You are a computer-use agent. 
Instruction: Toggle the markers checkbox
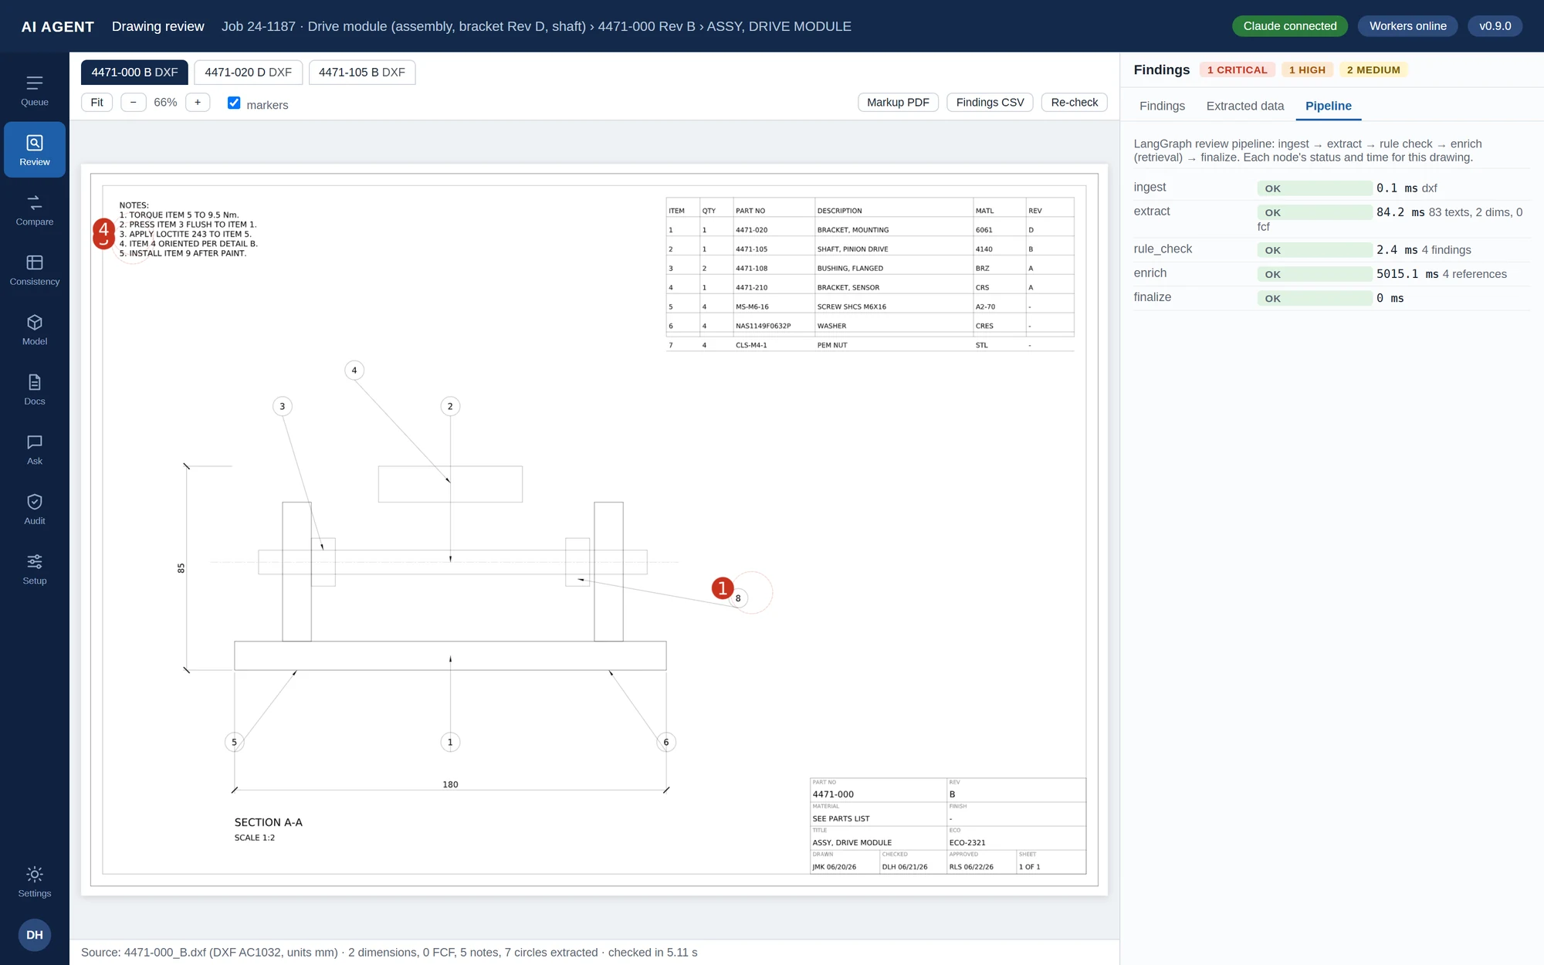[234, 103]
